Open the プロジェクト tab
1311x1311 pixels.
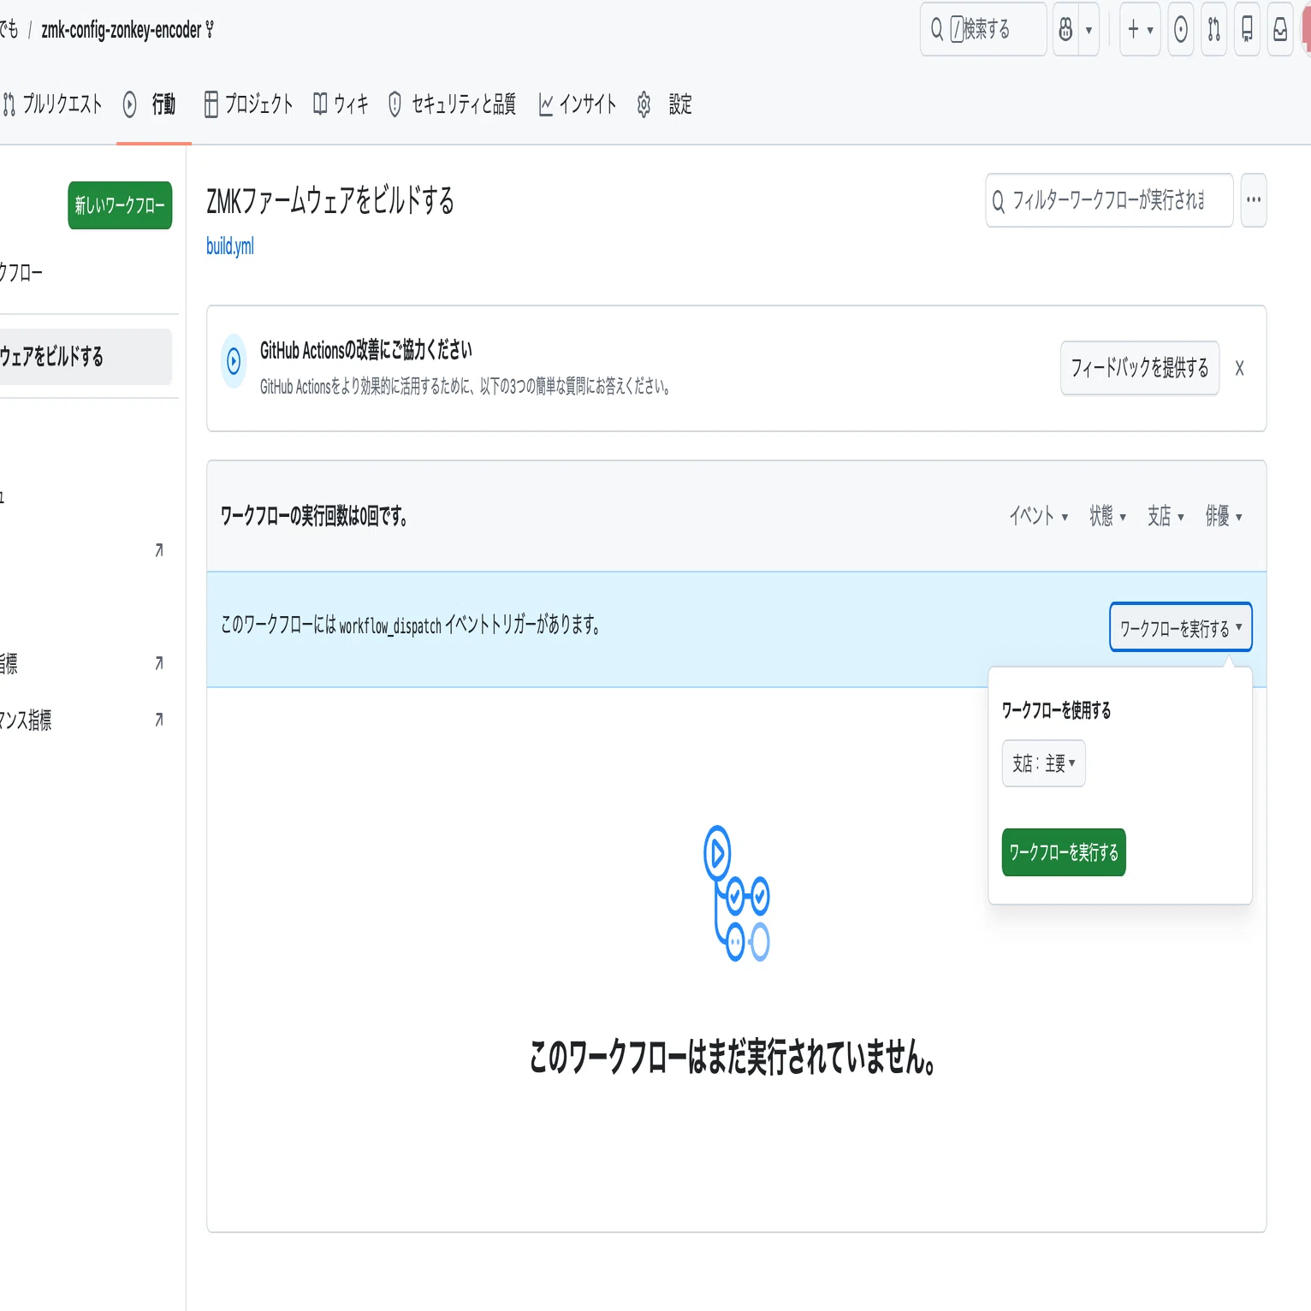(249, 104)
